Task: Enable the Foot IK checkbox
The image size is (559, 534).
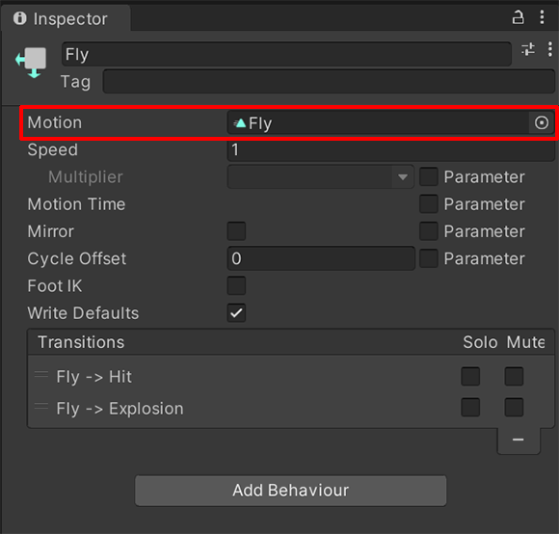Action: point(236,286)
